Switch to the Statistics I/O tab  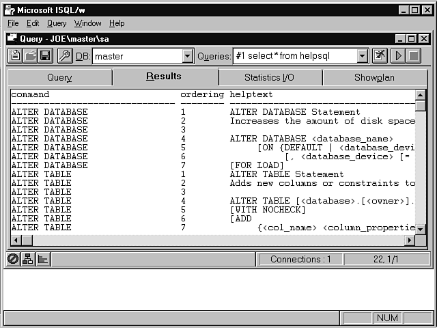[x=271, y=77]
